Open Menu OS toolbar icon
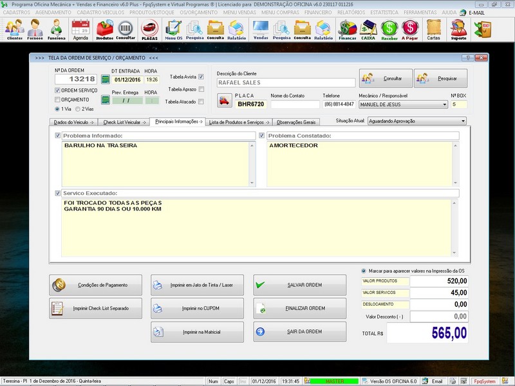This screenshot has width=515, height=386. point(173,30)
